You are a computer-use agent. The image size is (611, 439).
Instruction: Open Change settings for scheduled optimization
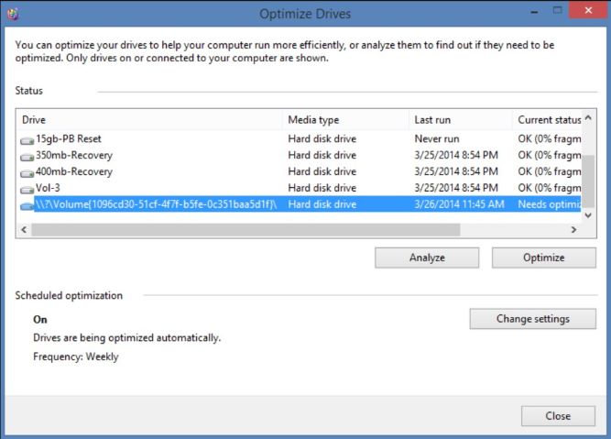click(532, 319)
